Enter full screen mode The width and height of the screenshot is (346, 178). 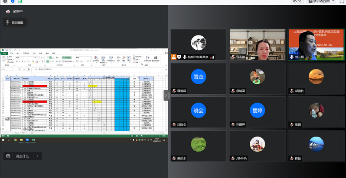(x=342, y=2)
